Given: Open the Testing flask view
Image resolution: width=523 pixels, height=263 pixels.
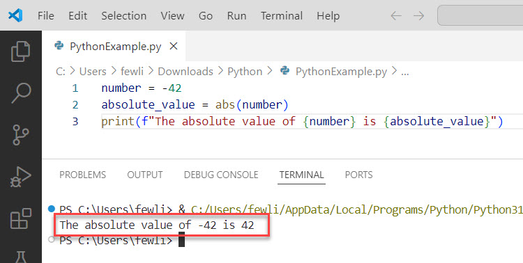Looking at the screenshot, I should click(21, 256).
